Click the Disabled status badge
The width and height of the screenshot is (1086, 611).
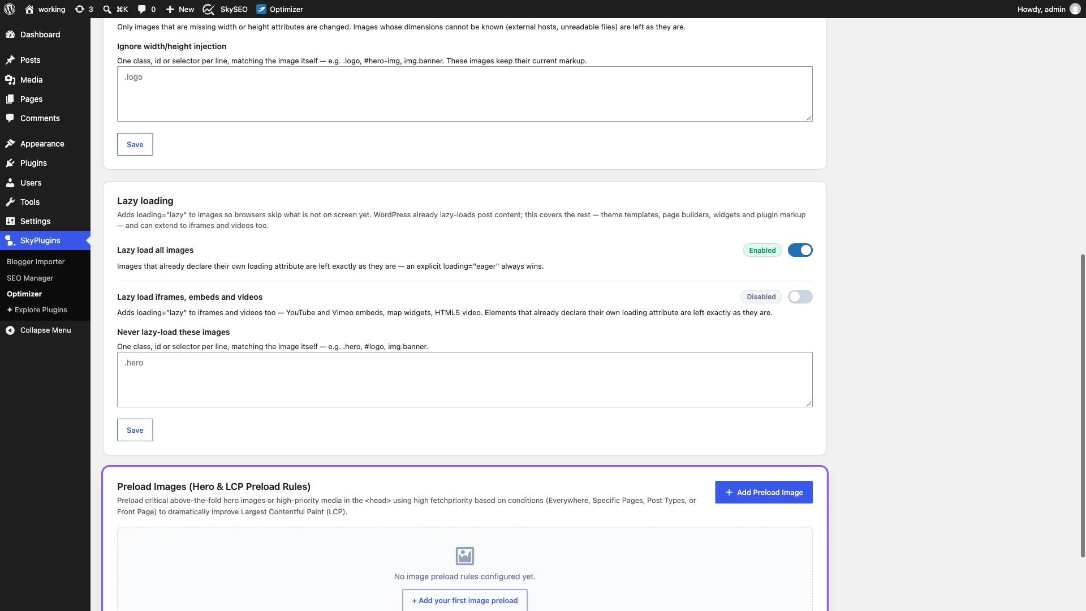761,297
